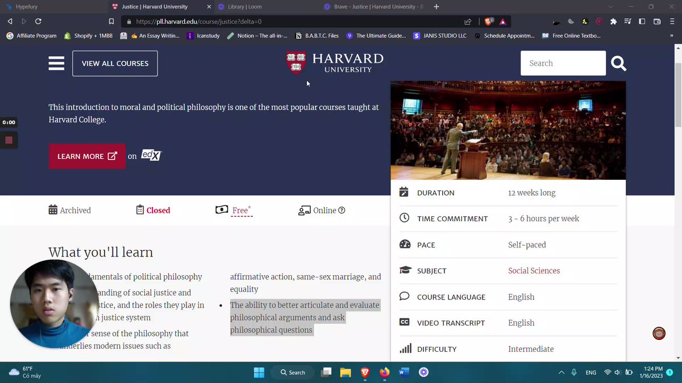This screenshot has width=682, height=383.
Task: Toggle the browser sidebar panel icon
Action: pyautogui.click(x=642, y=22)
